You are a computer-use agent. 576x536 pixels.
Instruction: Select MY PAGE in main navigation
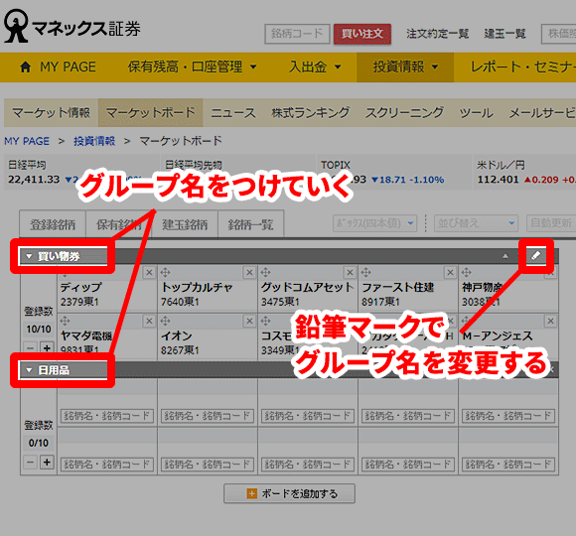[58, 67]
